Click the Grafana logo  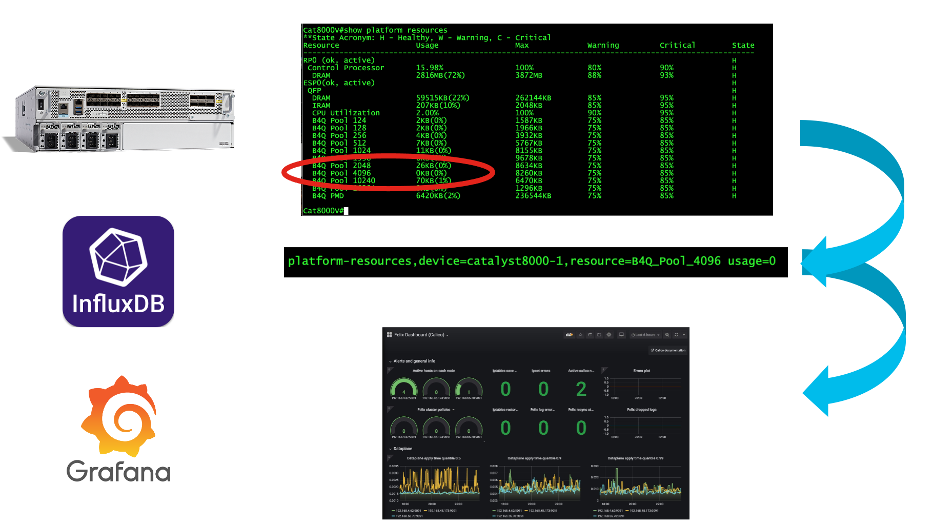(118, 429)
